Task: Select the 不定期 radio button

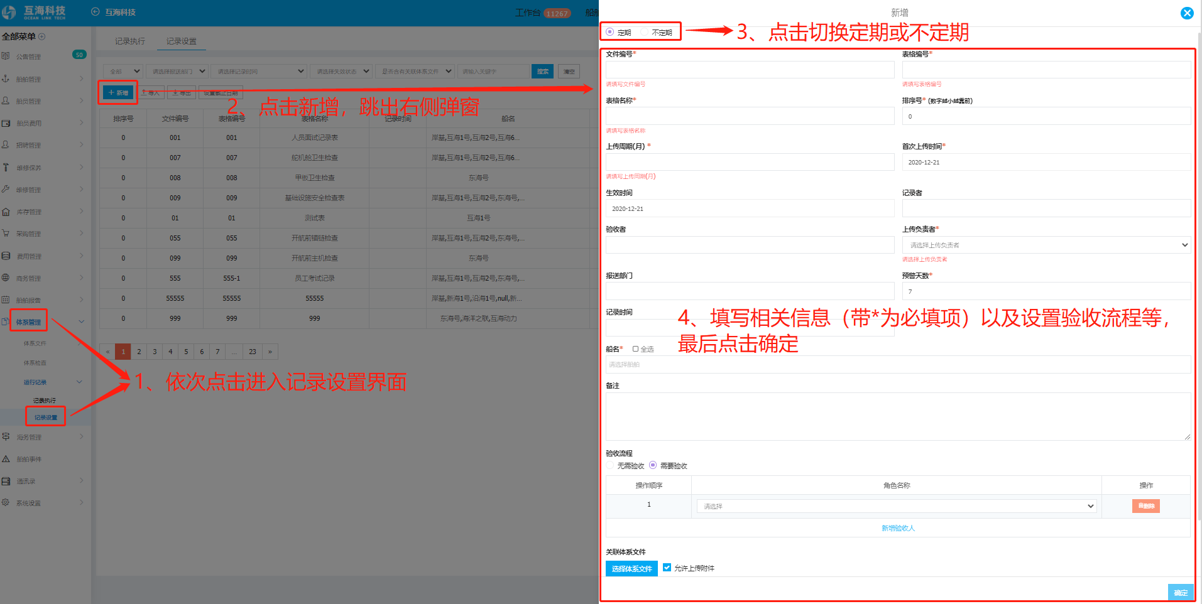Action: click(x=644, y=31)
